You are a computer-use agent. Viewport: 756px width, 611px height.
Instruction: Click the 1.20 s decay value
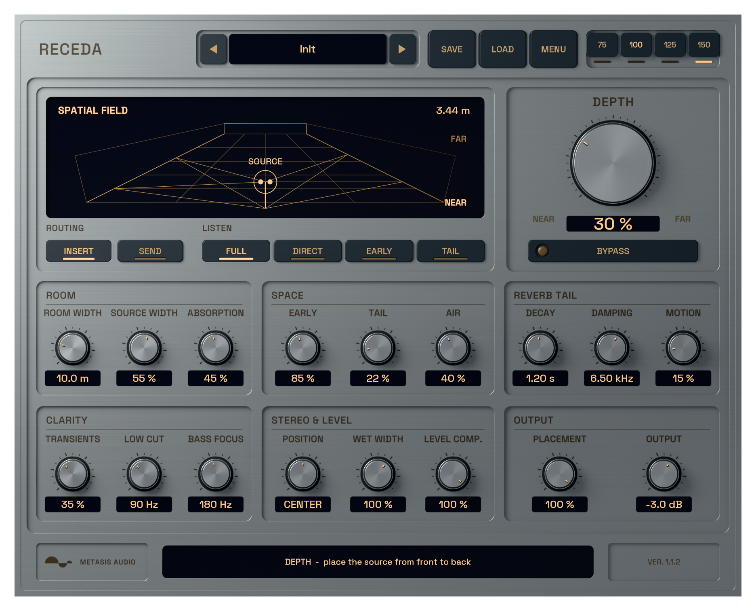[x=540, y=378]
